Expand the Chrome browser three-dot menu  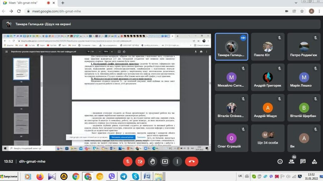(319, 11)
